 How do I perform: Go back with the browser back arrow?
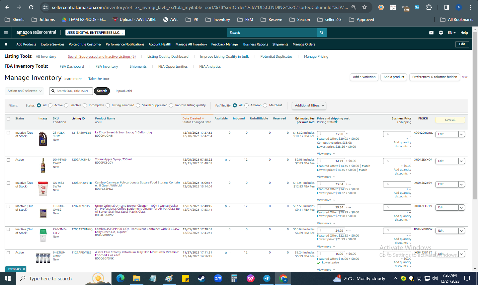tap(7, 7)
